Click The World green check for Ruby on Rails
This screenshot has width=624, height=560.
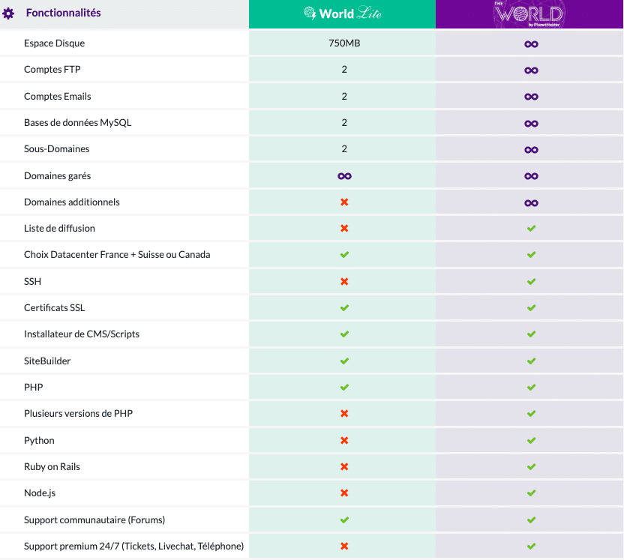click(x=531, y=467)
